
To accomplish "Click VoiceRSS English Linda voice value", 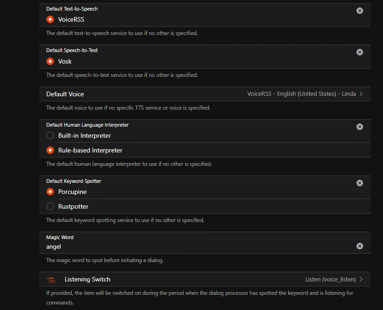I will coord(302,94).
